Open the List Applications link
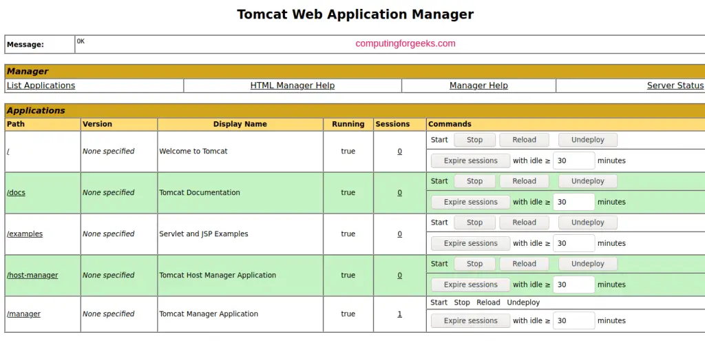 (x=41, y=85)
